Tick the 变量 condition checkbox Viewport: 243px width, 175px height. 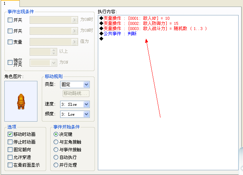(x=10, y=42)
